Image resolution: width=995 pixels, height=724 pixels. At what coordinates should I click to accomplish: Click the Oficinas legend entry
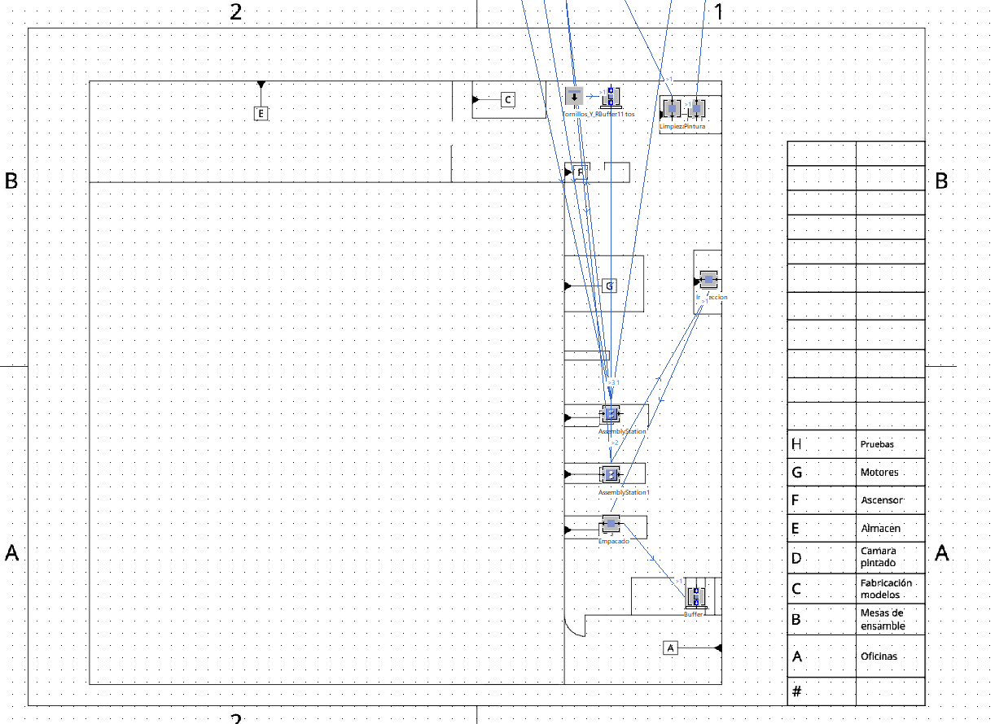point(880,656)
